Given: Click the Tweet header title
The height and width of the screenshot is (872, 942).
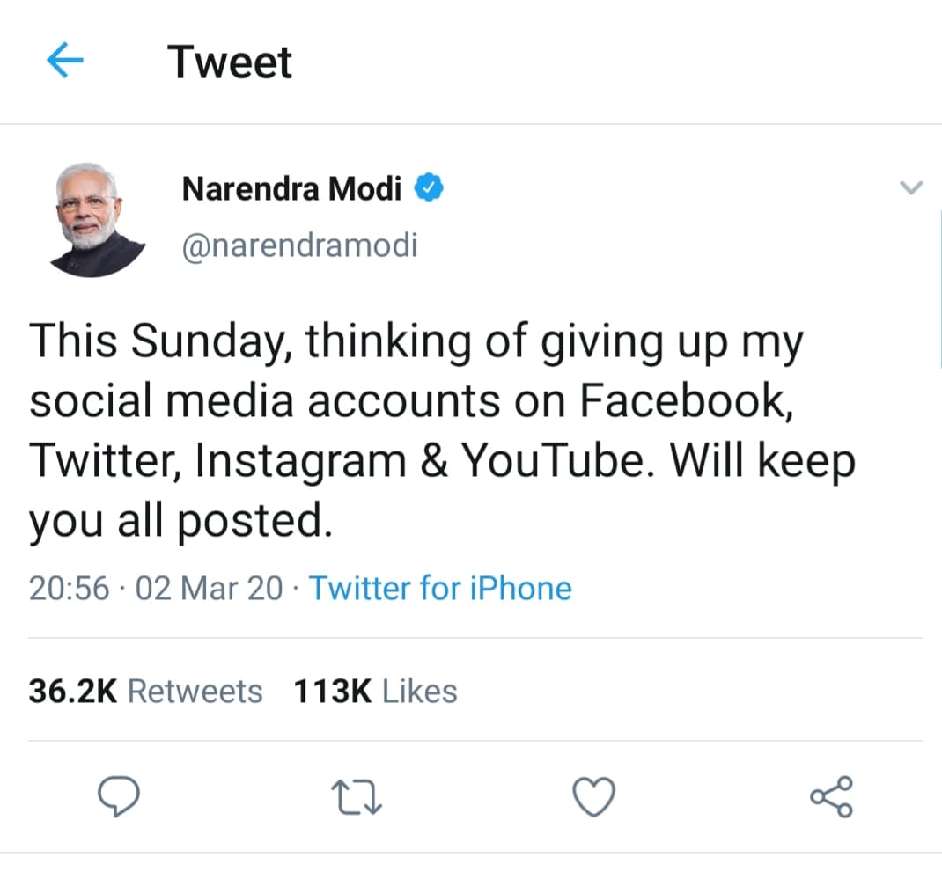Looking at the screenshot, I should coord(230,62).
